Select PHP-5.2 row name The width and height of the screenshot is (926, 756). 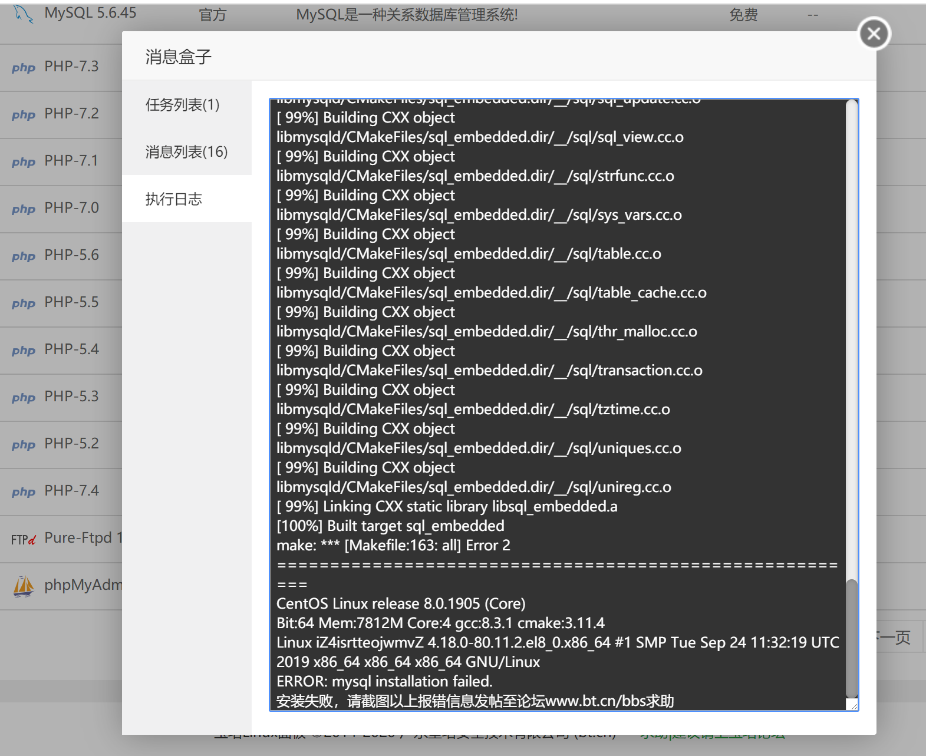(71, 443)
